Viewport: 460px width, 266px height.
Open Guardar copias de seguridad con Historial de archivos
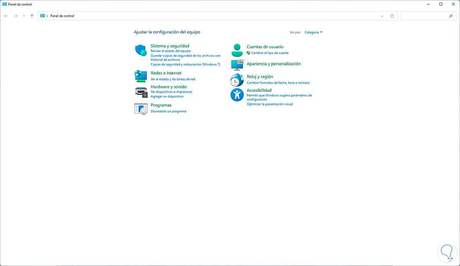point(186,57)
